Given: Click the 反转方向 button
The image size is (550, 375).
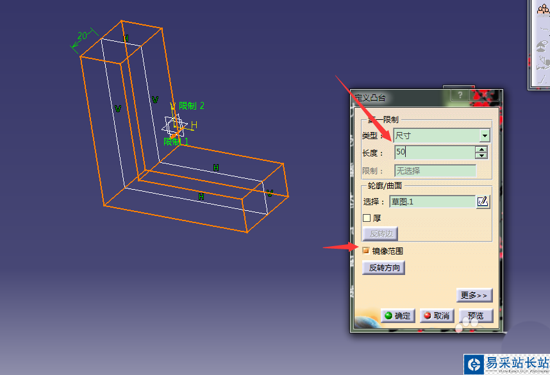Looking at the screenshot, I should tap(384, 268).
